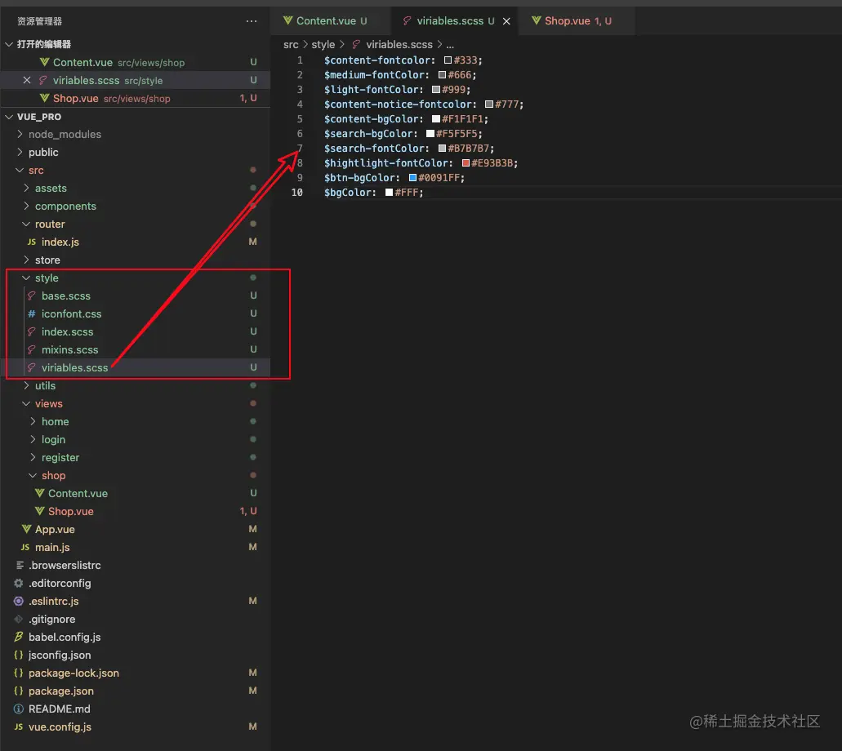Click style breadcrumb segment
The width and height of the screenshot is (842, 751).
tap(323, 45)
